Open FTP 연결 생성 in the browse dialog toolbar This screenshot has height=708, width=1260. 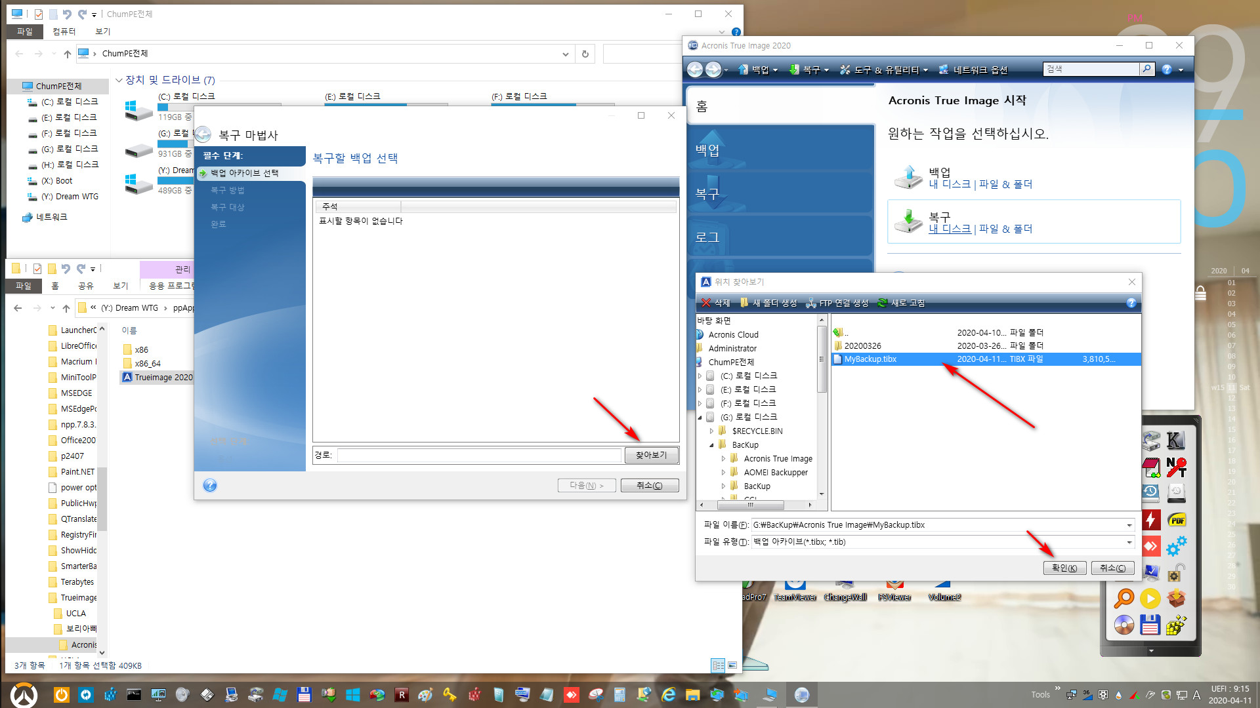(837, 303)
